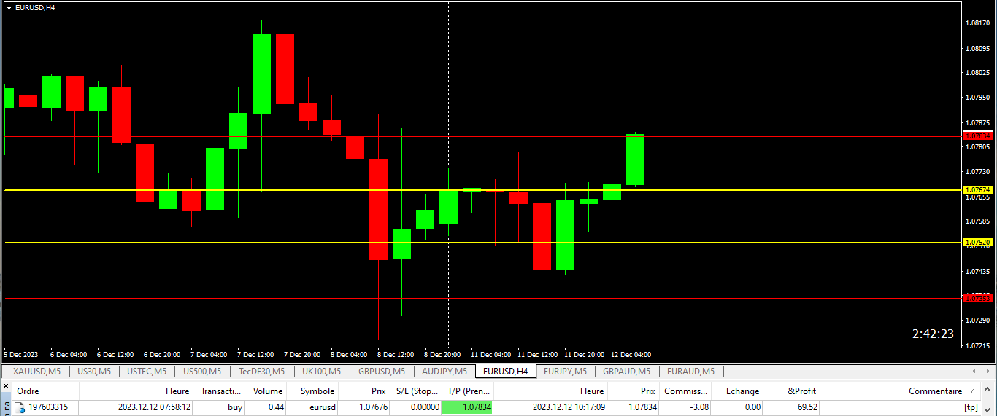Click the T/P column header
This screenshot has width=997, height=416.
point(467,391)
